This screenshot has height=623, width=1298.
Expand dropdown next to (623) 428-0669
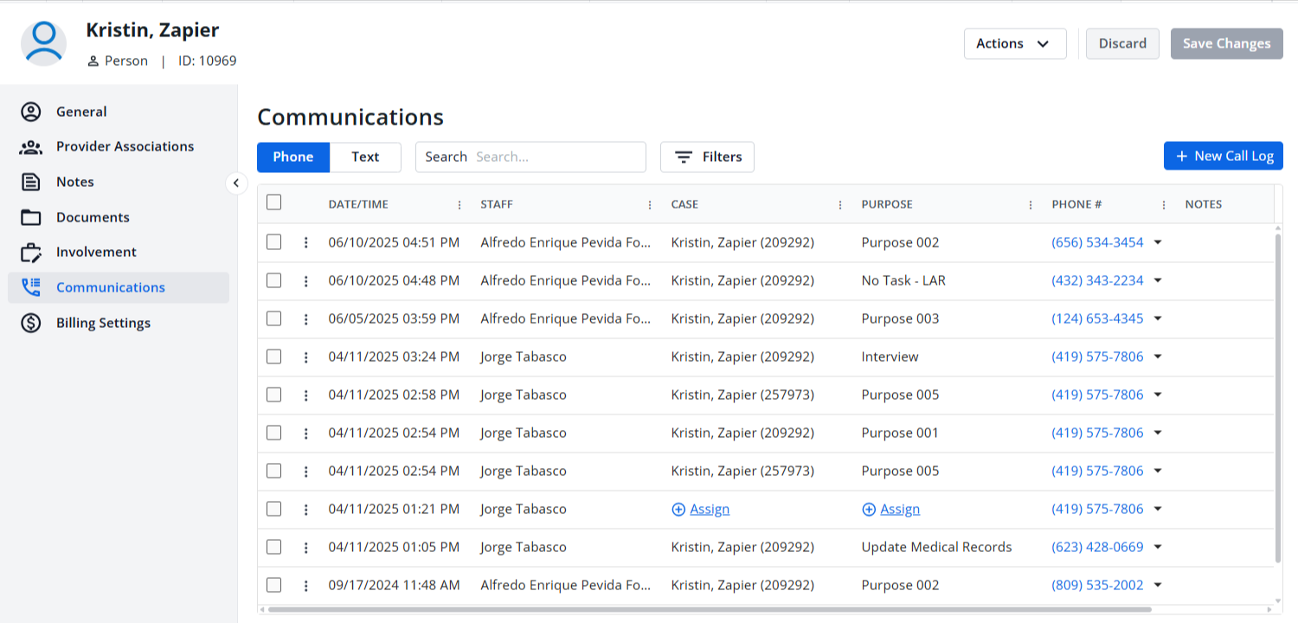pyautogui.click(x=1158, y=547)
